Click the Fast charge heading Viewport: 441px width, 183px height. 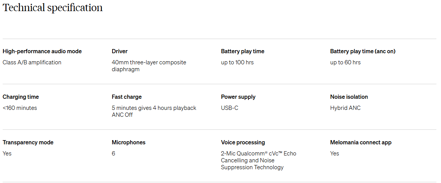point(127,97)
